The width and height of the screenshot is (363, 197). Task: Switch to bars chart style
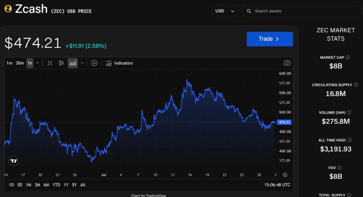tap(50, 63)
